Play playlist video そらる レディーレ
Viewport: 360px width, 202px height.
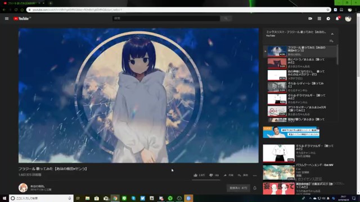tap(300, 87)
